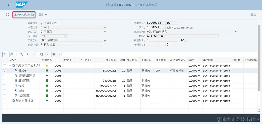Click blue diamond status of 贷项凭证申请 row
262x124 pixels.
[47, 75]
